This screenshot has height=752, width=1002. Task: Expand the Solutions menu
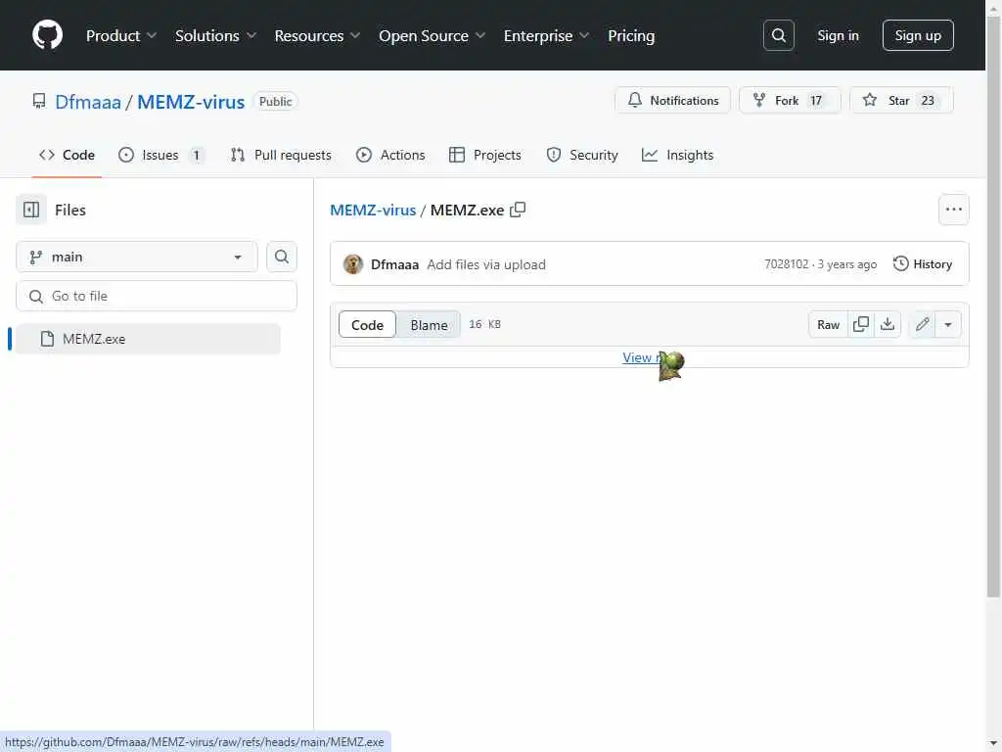coord(216,36)
